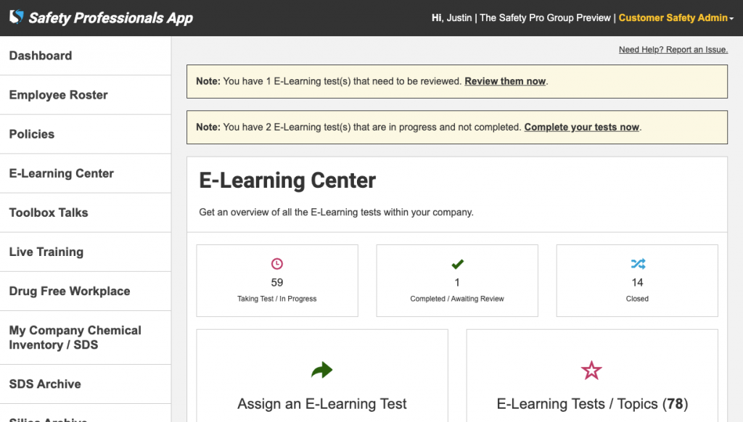Switch to the E-Learning Center sidebar entry

click(x=61, y=173)
